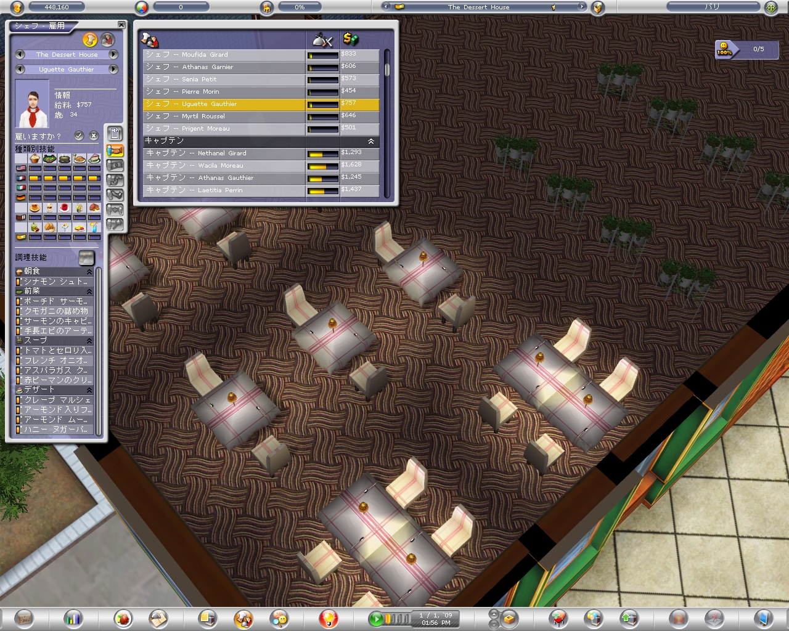Click the pie chart icon in top bar
This screenshot has height=631, width=789.
[x=142, y=7]
